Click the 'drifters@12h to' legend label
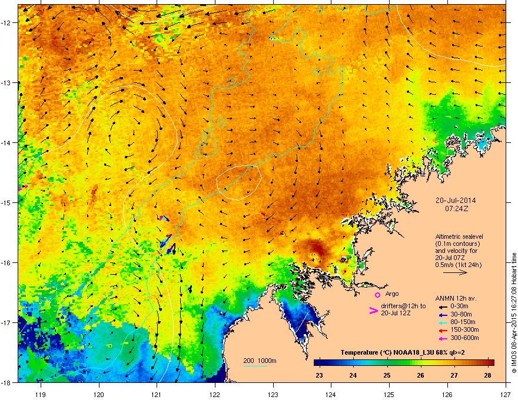This screenshot has width=518, height=400. (x=403, y=306)
